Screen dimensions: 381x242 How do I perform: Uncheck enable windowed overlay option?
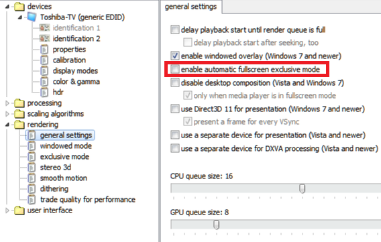(x=174, y=56)
